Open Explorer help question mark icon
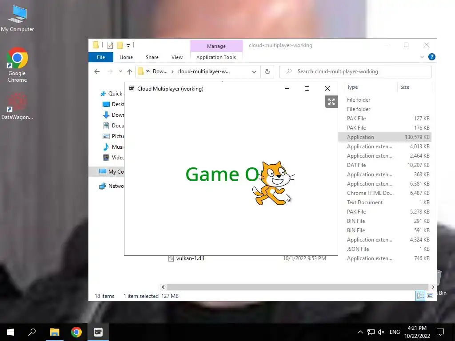Screen dimensions: 455x341 [x=431, y=57]
